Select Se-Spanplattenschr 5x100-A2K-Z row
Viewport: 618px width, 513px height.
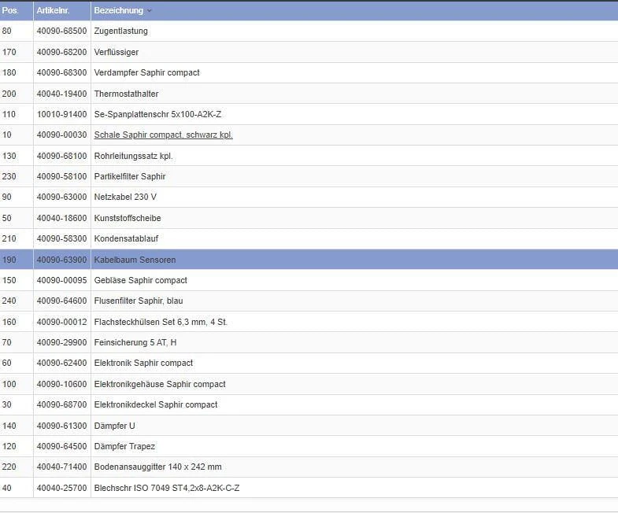pyautogui.click(x=309, y=114)
